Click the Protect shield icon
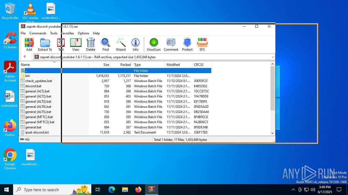Screen dimensions: 348x195 click(x=187, y=44)
